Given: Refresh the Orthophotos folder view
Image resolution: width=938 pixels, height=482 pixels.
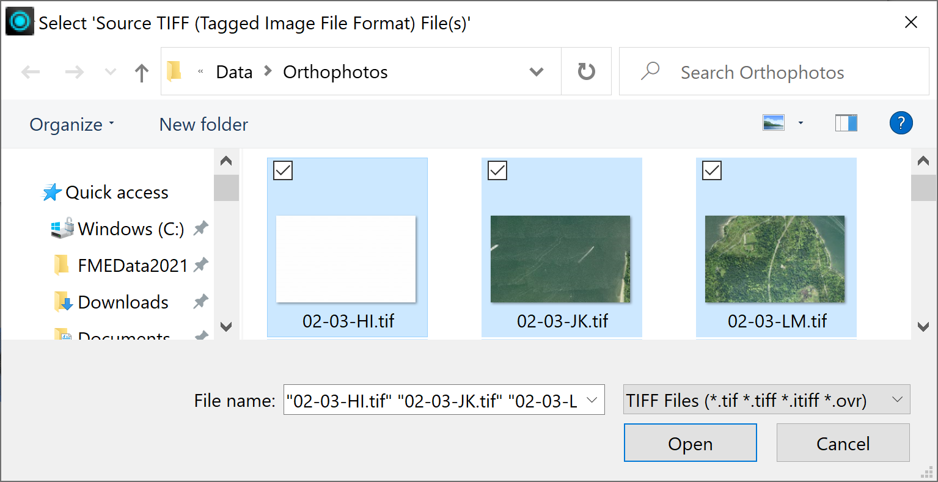Looking at the screenshot, I should point(586,71).
